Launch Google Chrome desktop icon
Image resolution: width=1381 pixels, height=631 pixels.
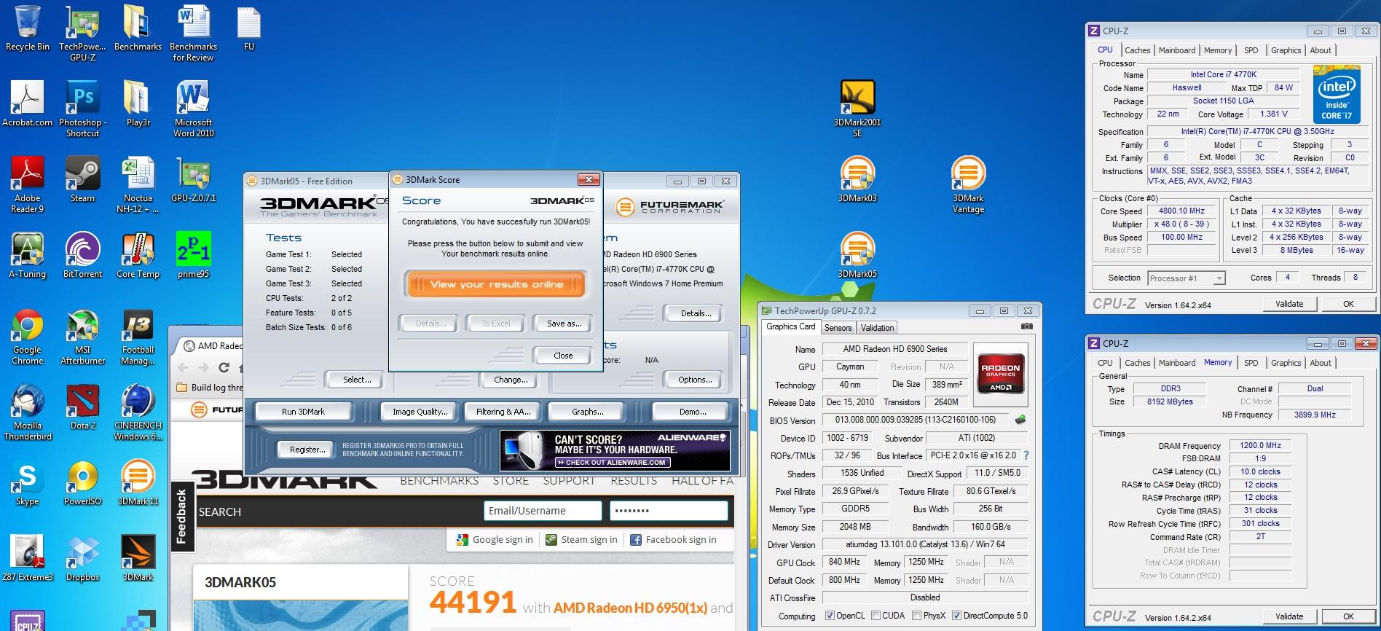tap(28, 337)
